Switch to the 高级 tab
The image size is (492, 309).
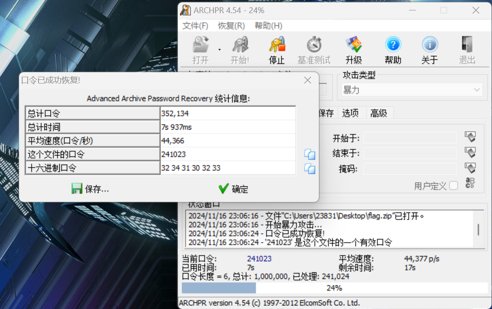(x=379, y=113)
